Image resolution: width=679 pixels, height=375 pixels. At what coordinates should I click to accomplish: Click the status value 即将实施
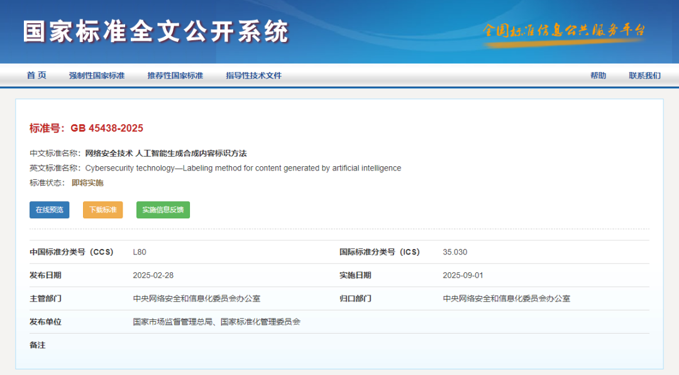point(87,182)
